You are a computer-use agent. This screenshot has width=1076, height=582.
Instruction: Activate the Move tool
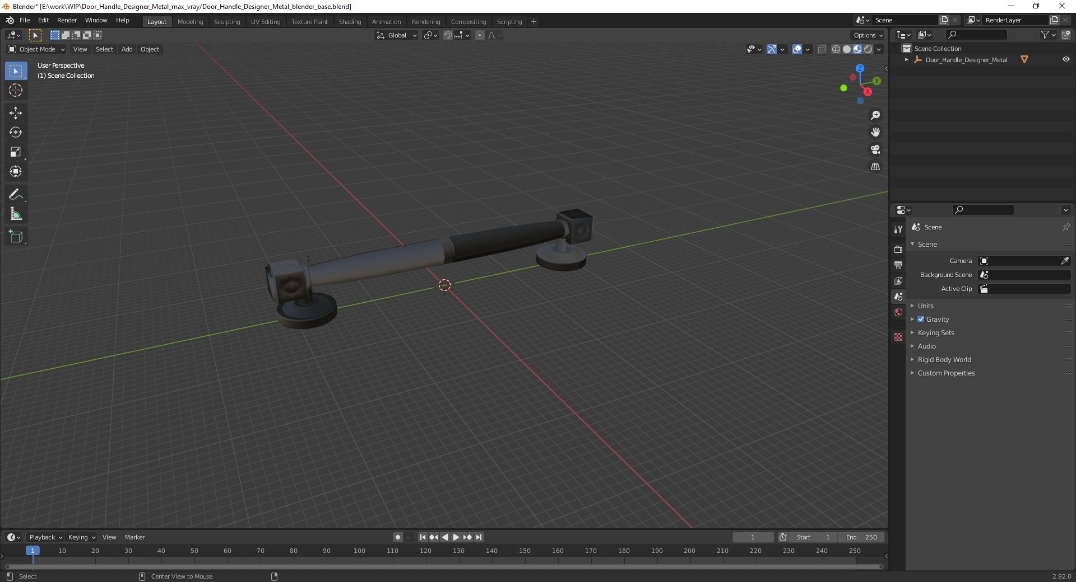coord(16,113)
